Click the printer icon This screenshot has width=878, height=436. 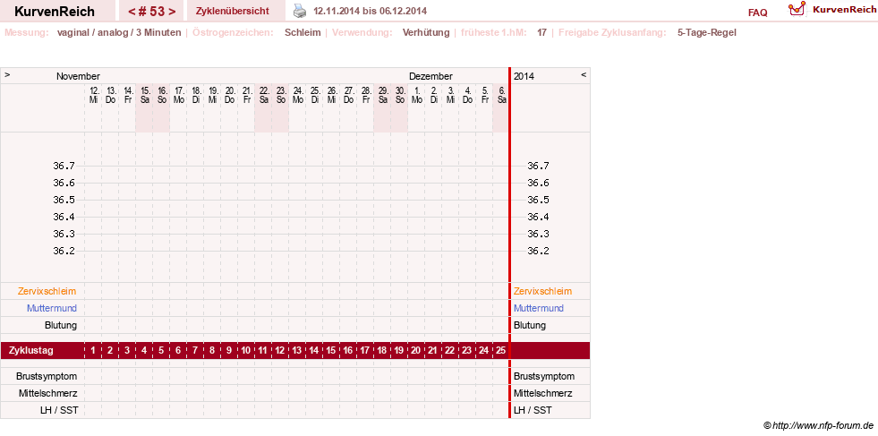click(301, 11)
